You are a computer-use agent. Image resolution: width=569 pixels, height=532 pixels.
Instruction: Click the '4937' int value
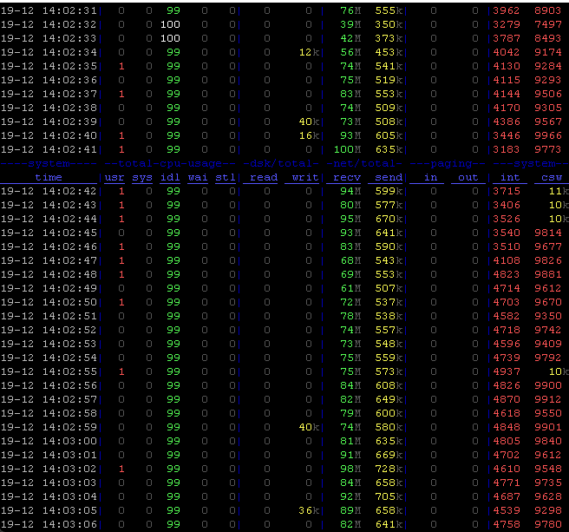[507, 371]
